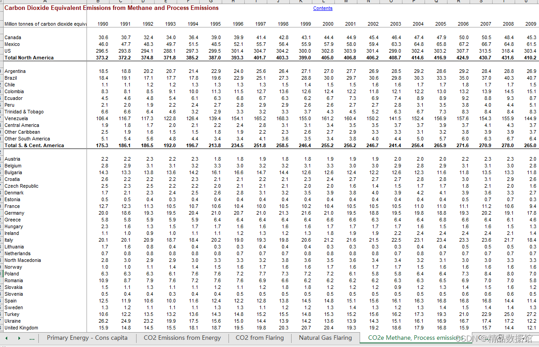Select the United Kingdom row label
This screenshot has width=539, height=347.
coord(21,328)
